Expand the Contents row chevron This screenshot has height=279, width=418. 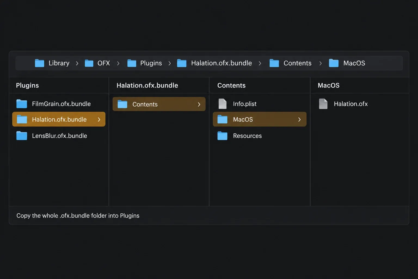tap(199, 104)
